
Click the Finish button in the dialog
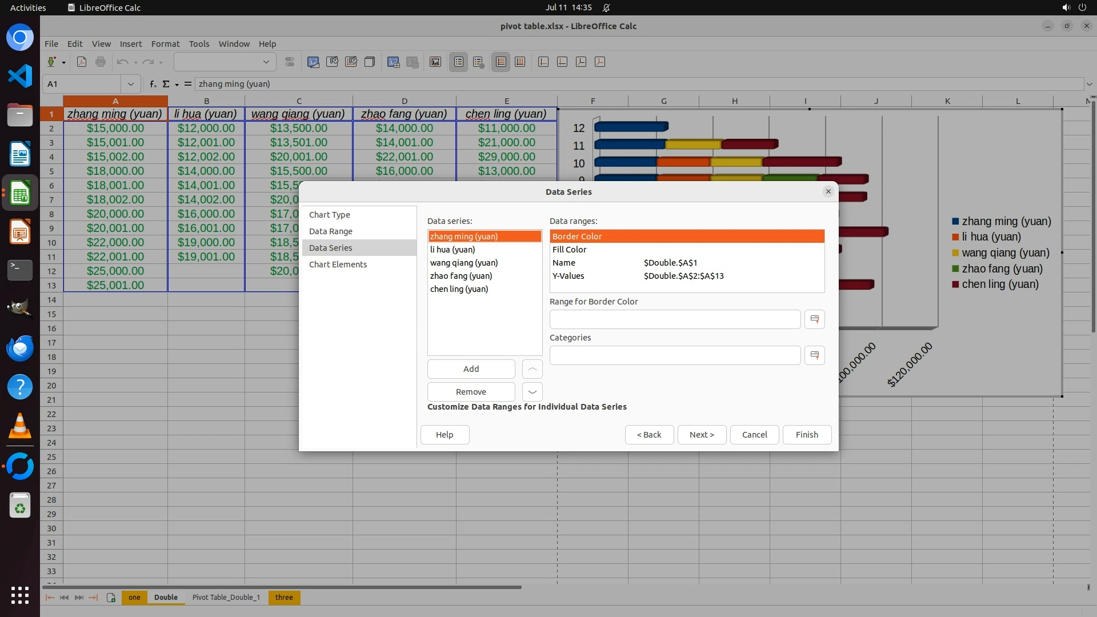(x=806, y=435)
